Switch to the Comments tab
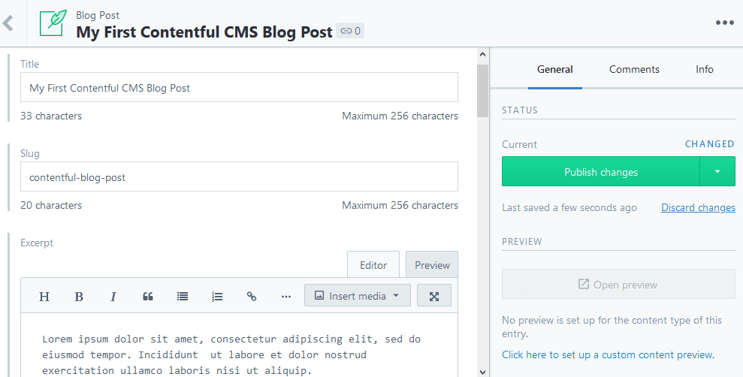Screen dimensions: 743x377 tap(634, 69)
